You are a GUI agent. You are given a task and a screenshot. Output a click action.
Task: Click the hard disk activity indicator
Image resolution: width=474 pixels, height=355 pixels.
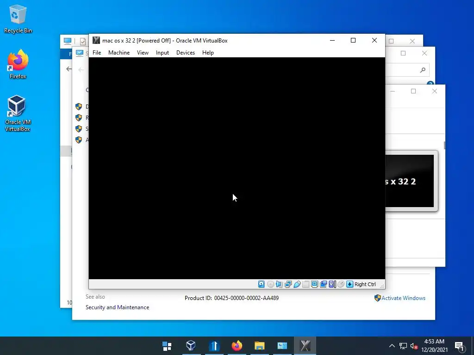[262, 284]
